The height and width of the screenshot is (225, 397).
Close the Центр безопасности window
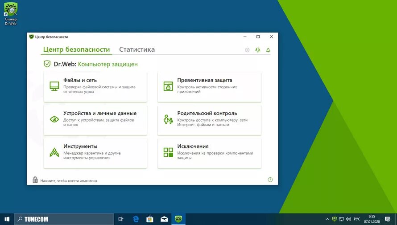[x=271, y=37]
